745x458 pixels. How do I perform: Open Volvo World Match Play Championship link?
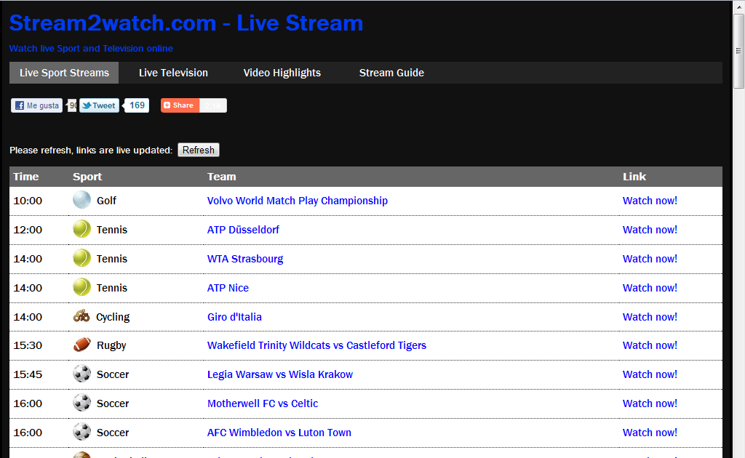click(x=297, y=201)
